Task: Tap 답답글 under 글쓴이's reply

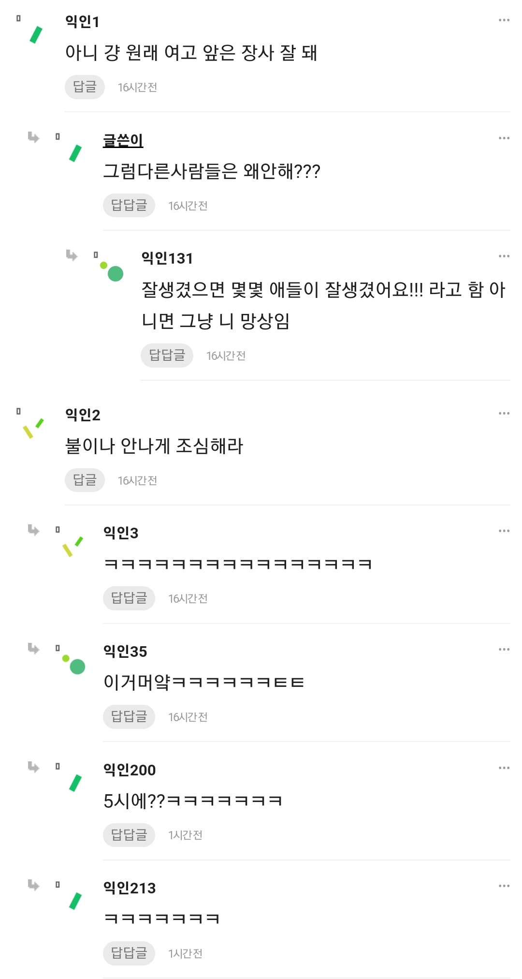Action: coord(129,206)
